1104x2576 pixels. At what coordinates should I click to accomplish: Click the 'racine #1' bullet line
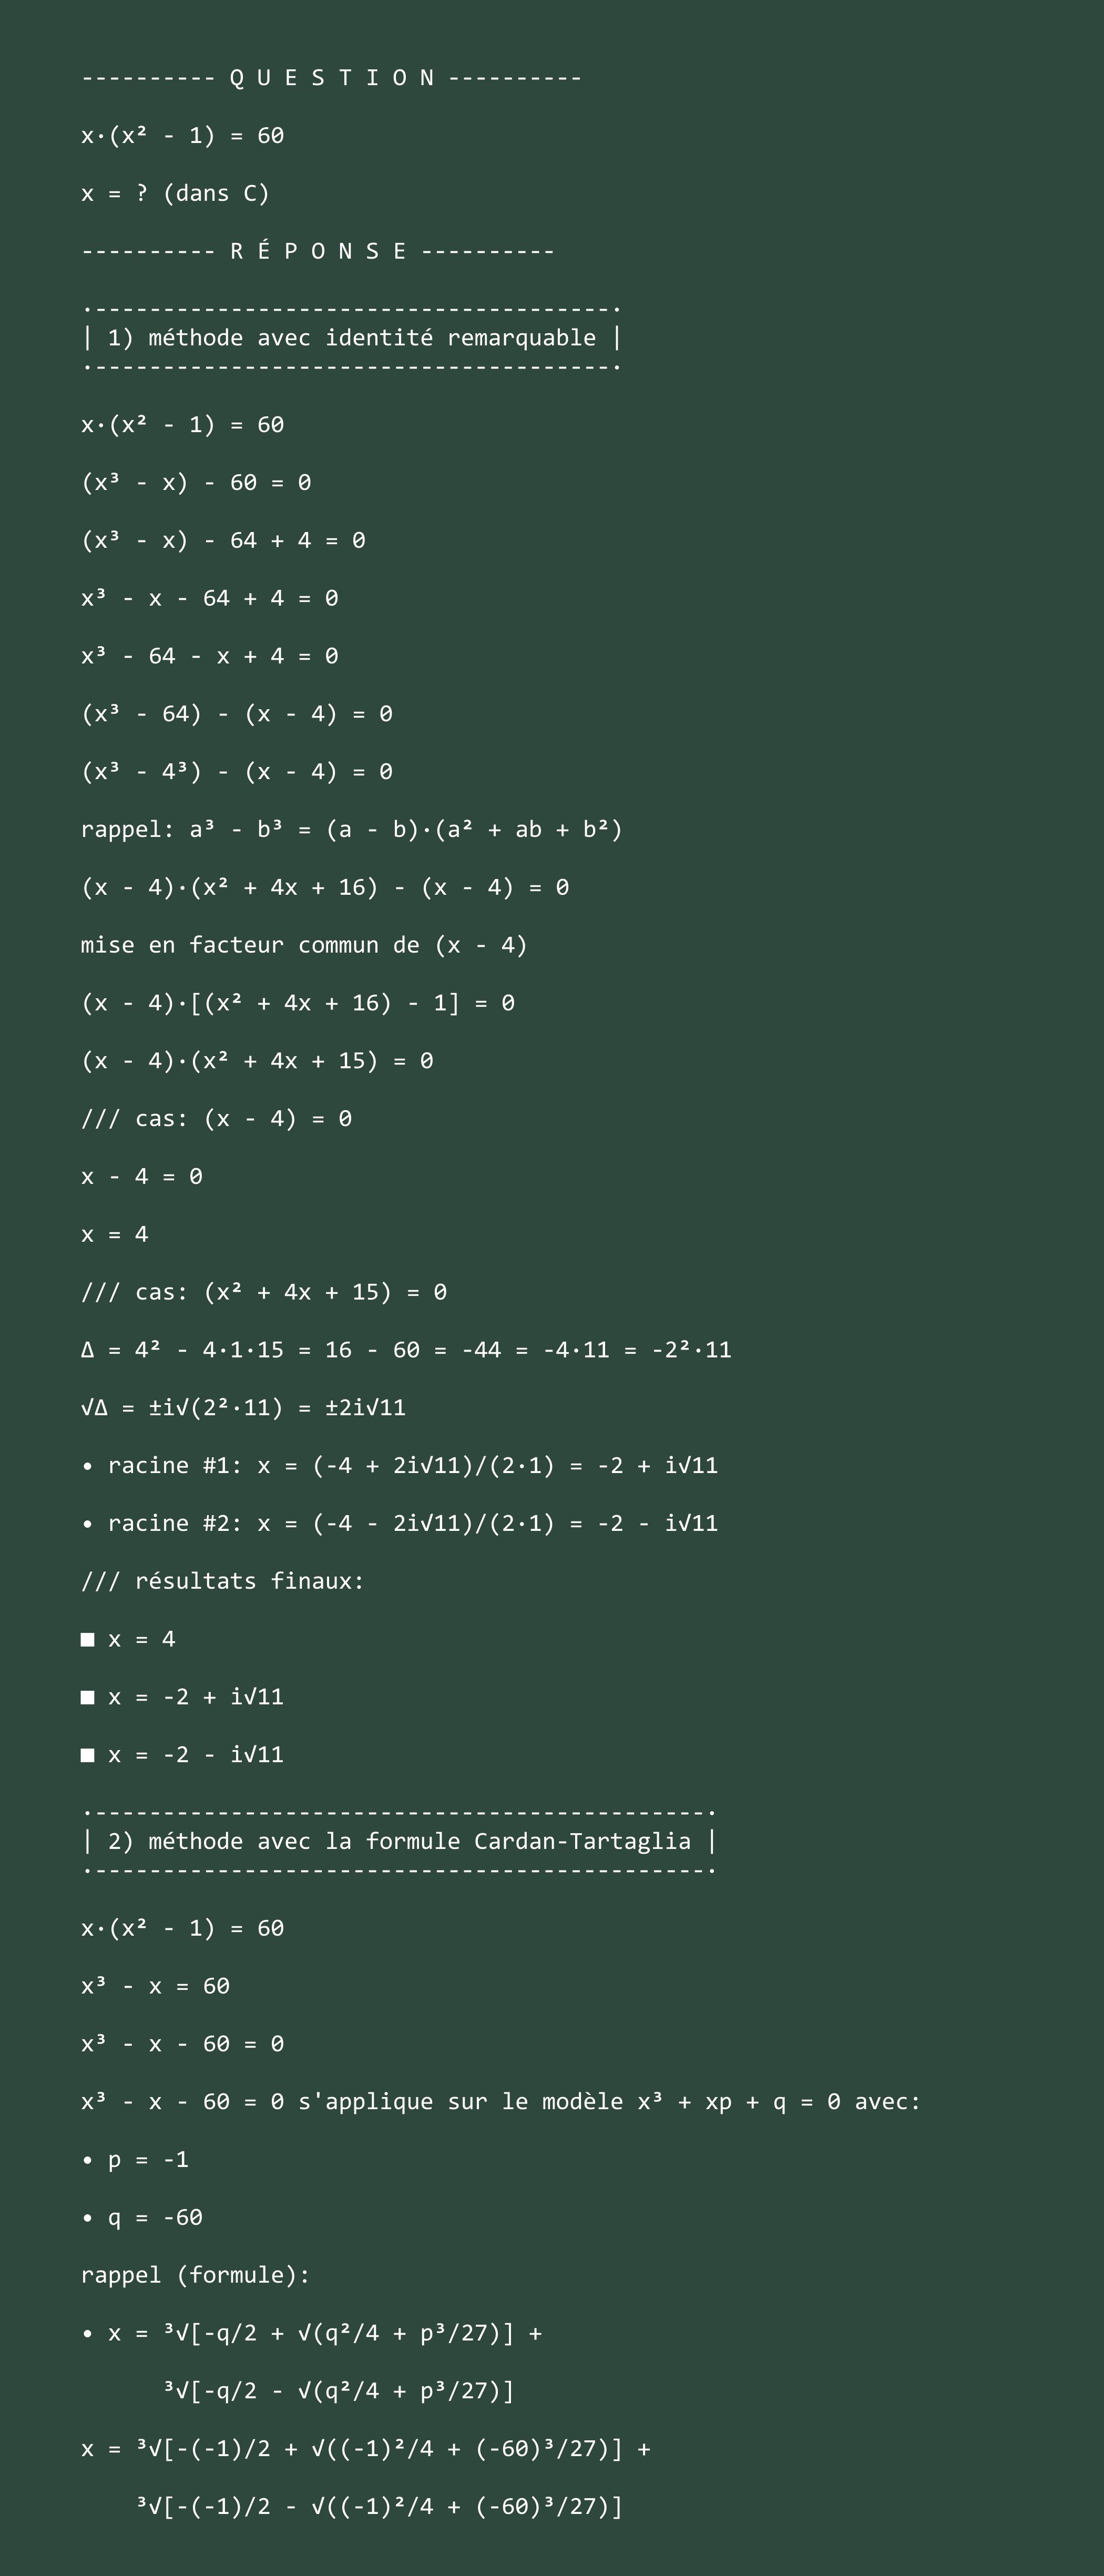[399, 1465]
